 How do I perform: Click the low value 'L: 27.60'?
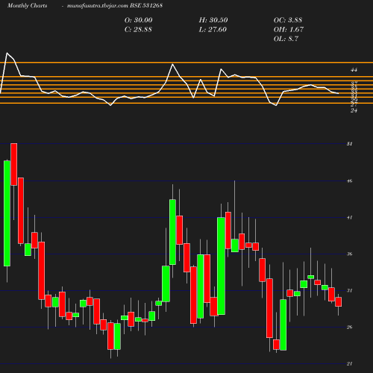pos(213,29)
